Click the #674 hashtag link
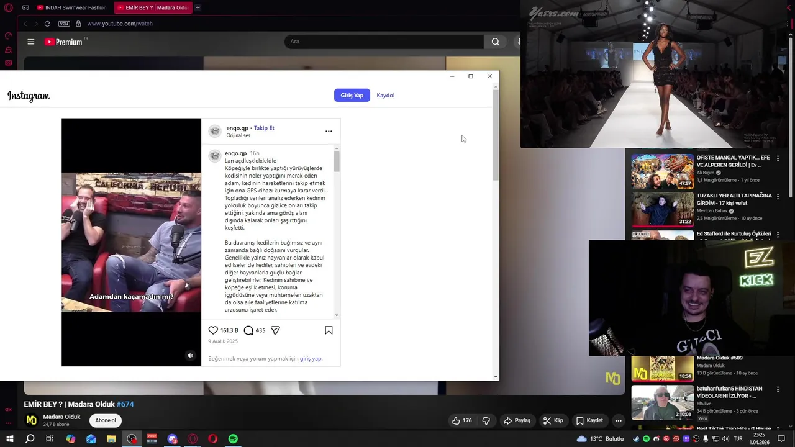 point(125,404)
